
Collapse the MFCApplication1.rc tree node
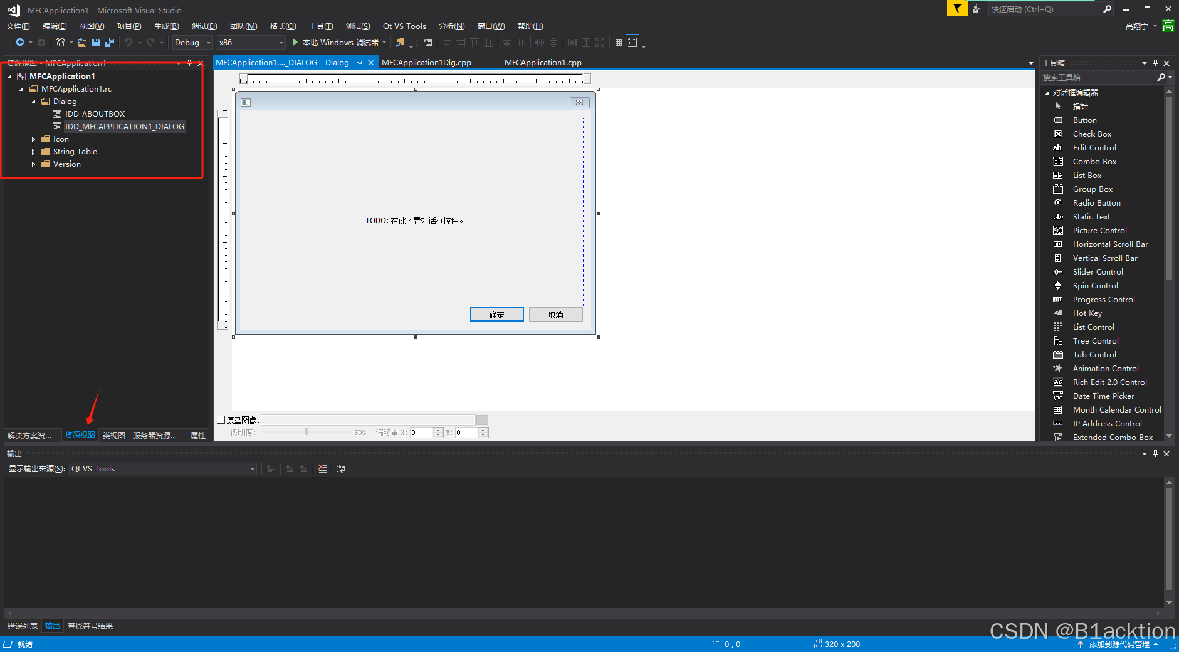coord(21,89)
